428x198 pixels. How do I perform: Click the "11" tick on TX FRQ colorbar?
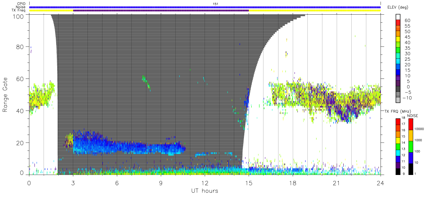click(403, 161)
